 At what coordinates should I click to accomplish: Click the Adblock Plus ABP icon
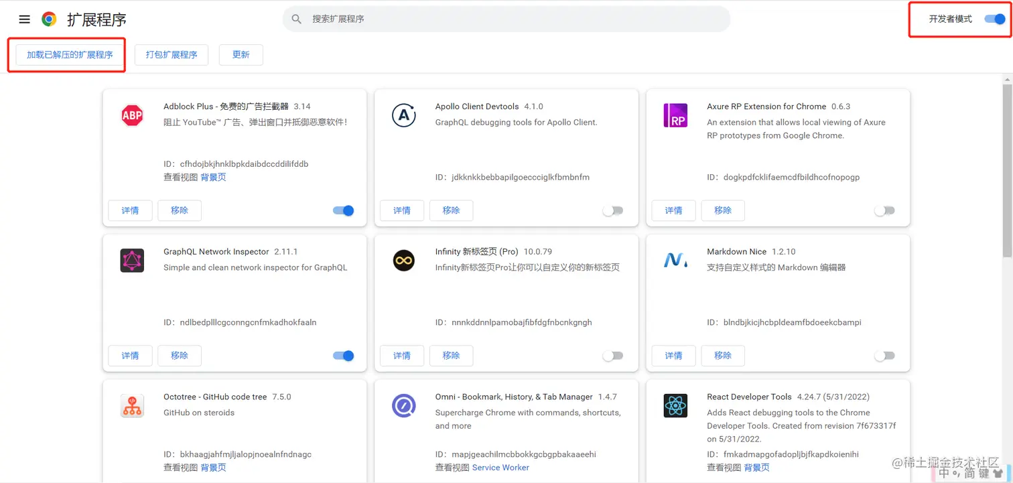click(x=132, y=115)
